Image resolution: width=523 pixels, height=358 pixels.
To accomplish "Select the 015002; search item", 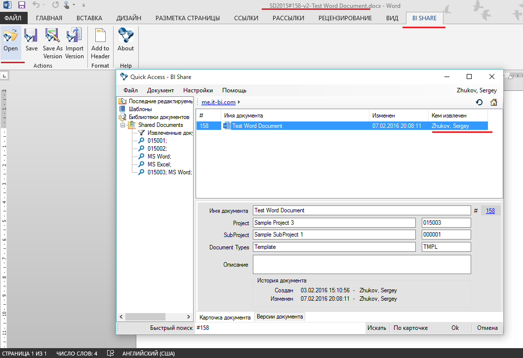I will click(157, 149).
